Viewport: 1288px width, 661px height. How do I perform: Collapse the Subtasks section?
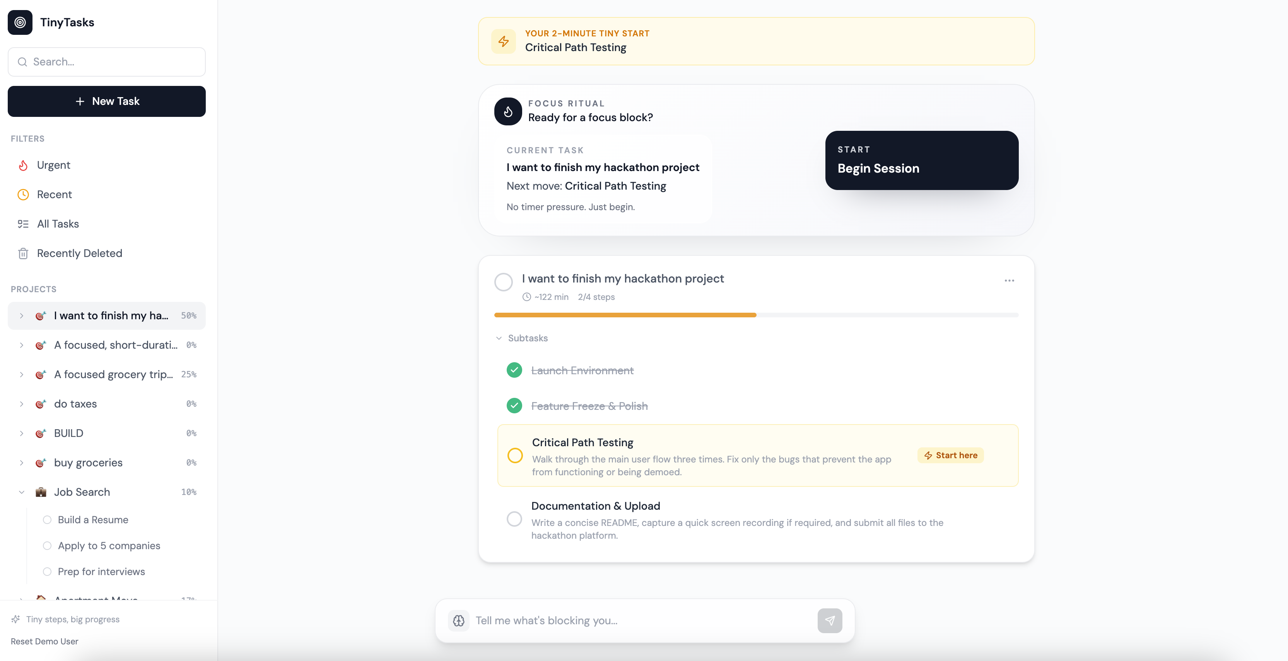[521, 338]
